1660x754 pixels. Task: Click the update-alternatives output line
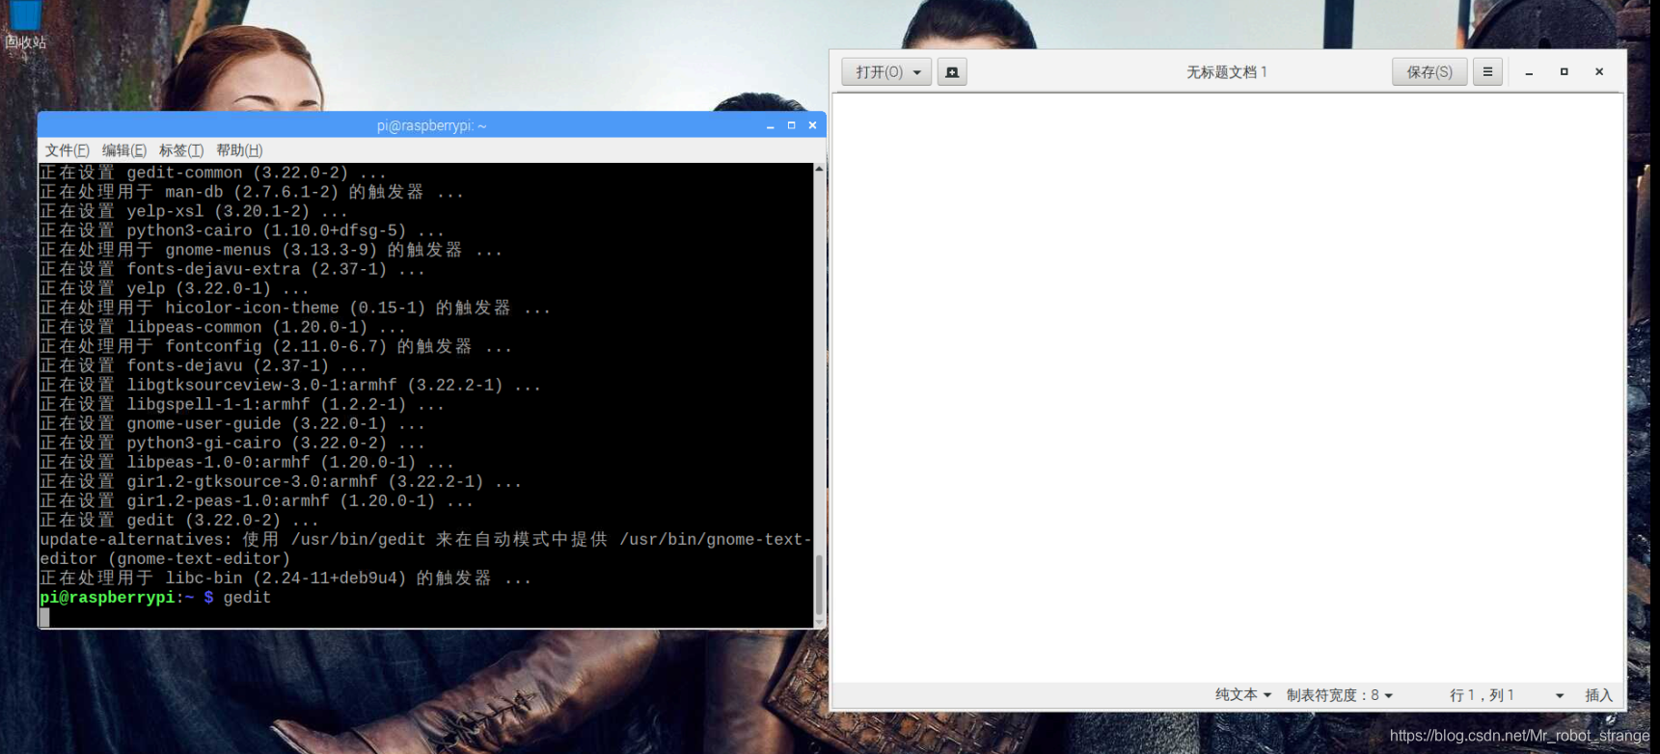[x=425, y=550]
